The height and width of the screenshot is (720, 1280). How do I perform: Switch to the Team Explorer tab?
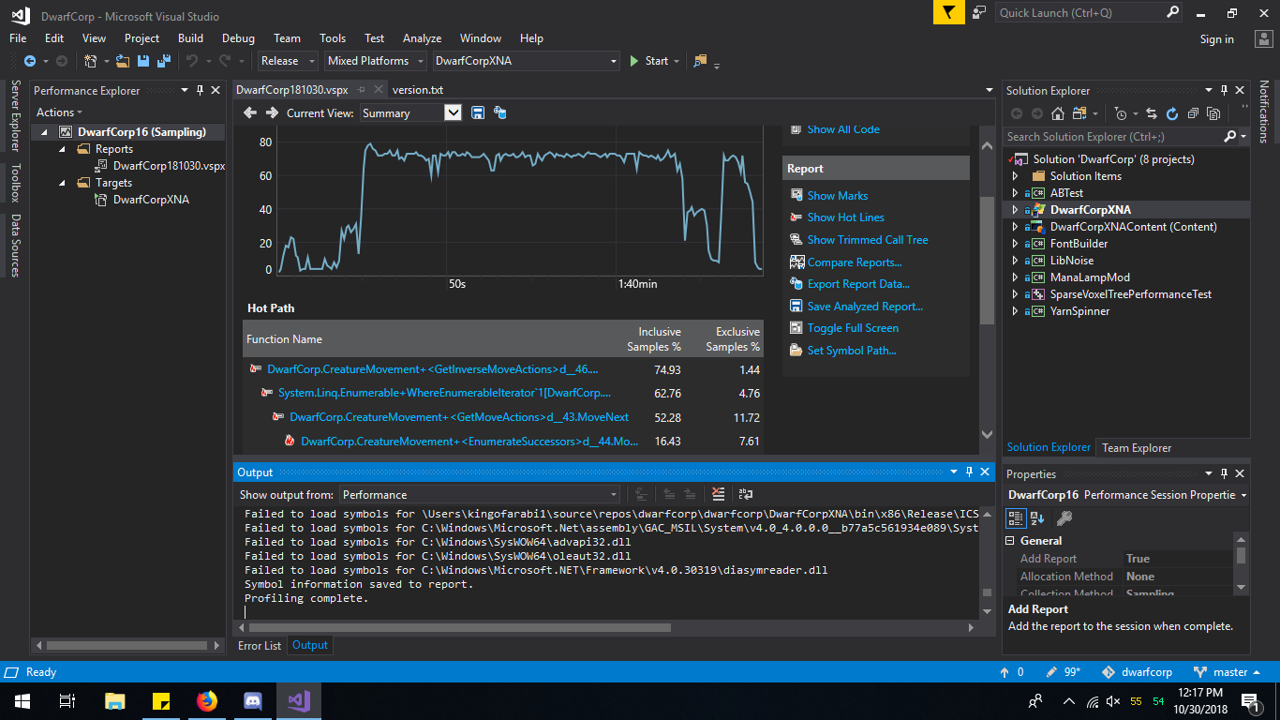(x=1137, y=448)
